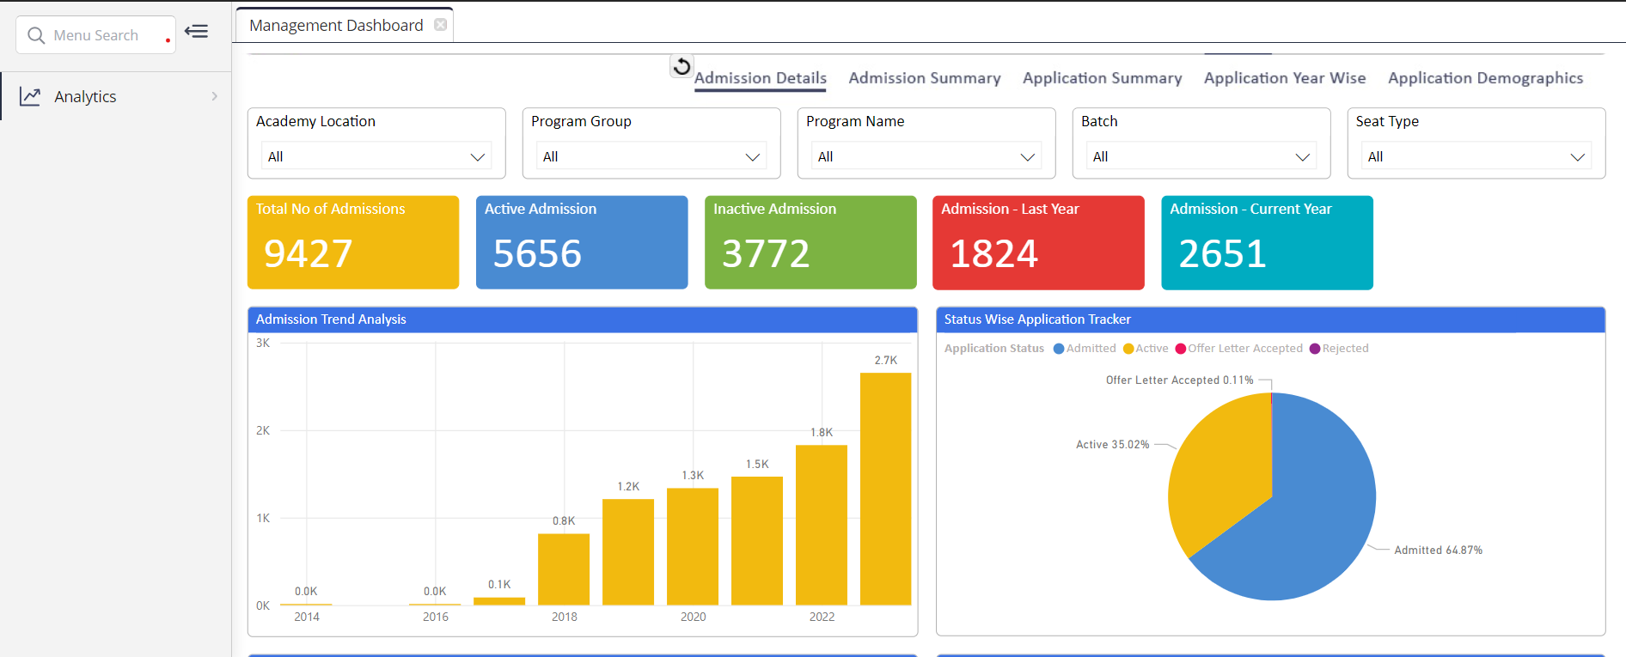The height and width of the screenshot is (657, 1626).
Task: Click the 1.5K bar in trend chart
Action: 757,541
